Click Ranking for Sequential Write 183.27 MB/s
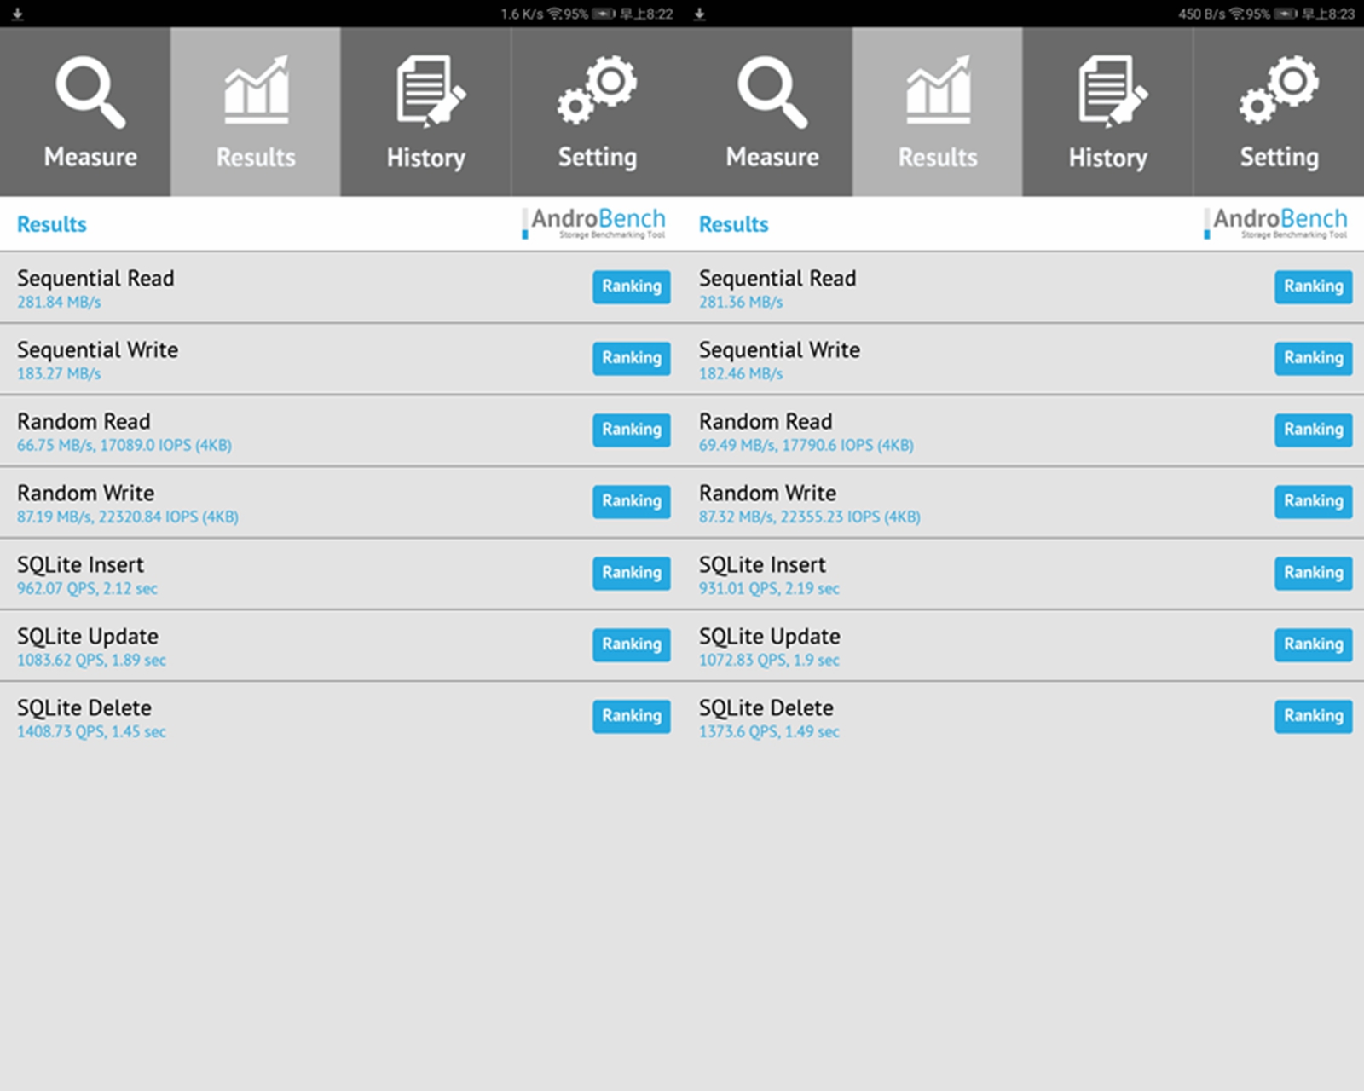Screen dimensions: 1364x1091 [x=632, y=358]
